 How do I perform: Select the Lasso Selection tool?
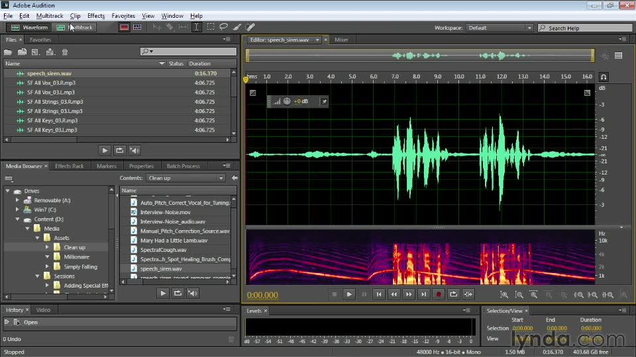point(223,27)
